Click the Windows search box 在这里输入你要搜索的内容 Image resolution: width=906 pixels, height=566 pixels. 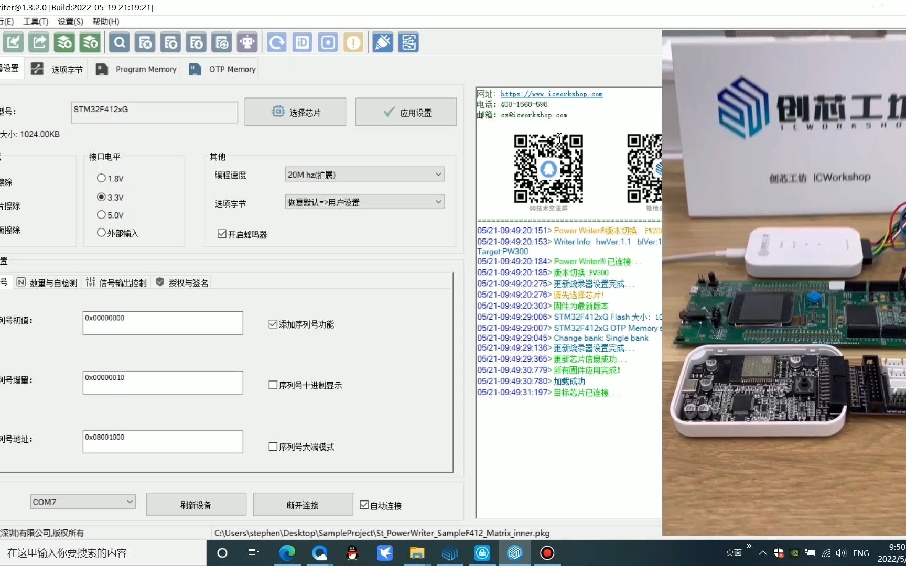[x=103, y=553]
